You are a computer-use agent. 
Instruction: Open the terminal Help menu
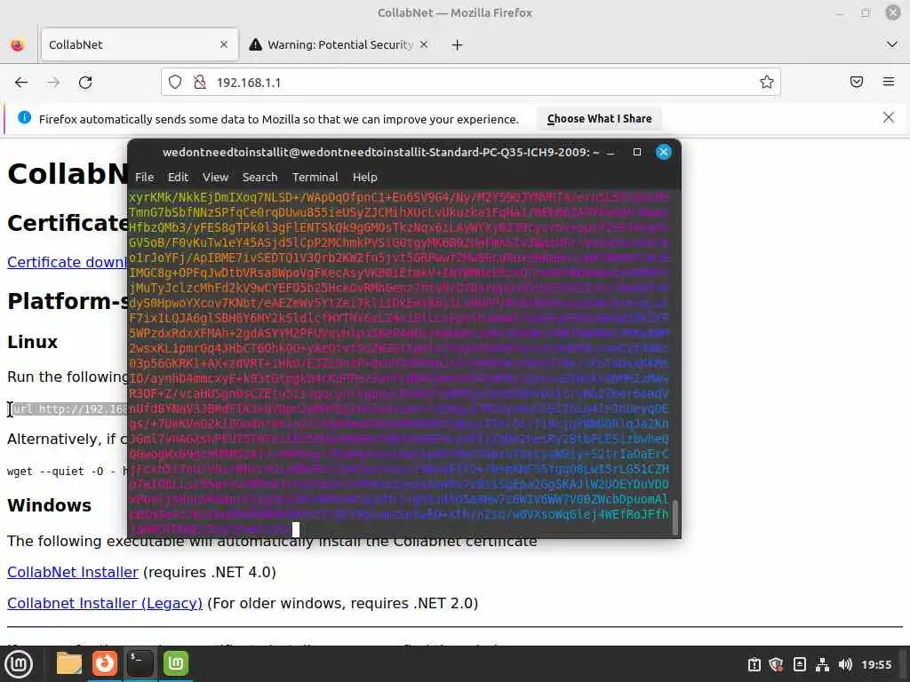365,178
